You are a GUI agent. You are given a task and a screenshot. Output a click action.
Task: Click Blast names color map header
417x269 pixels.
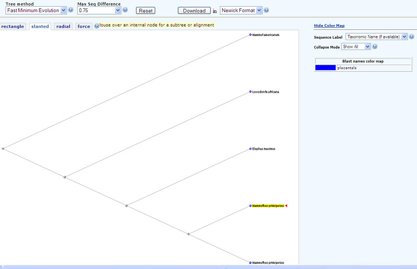tap(363, 61)
